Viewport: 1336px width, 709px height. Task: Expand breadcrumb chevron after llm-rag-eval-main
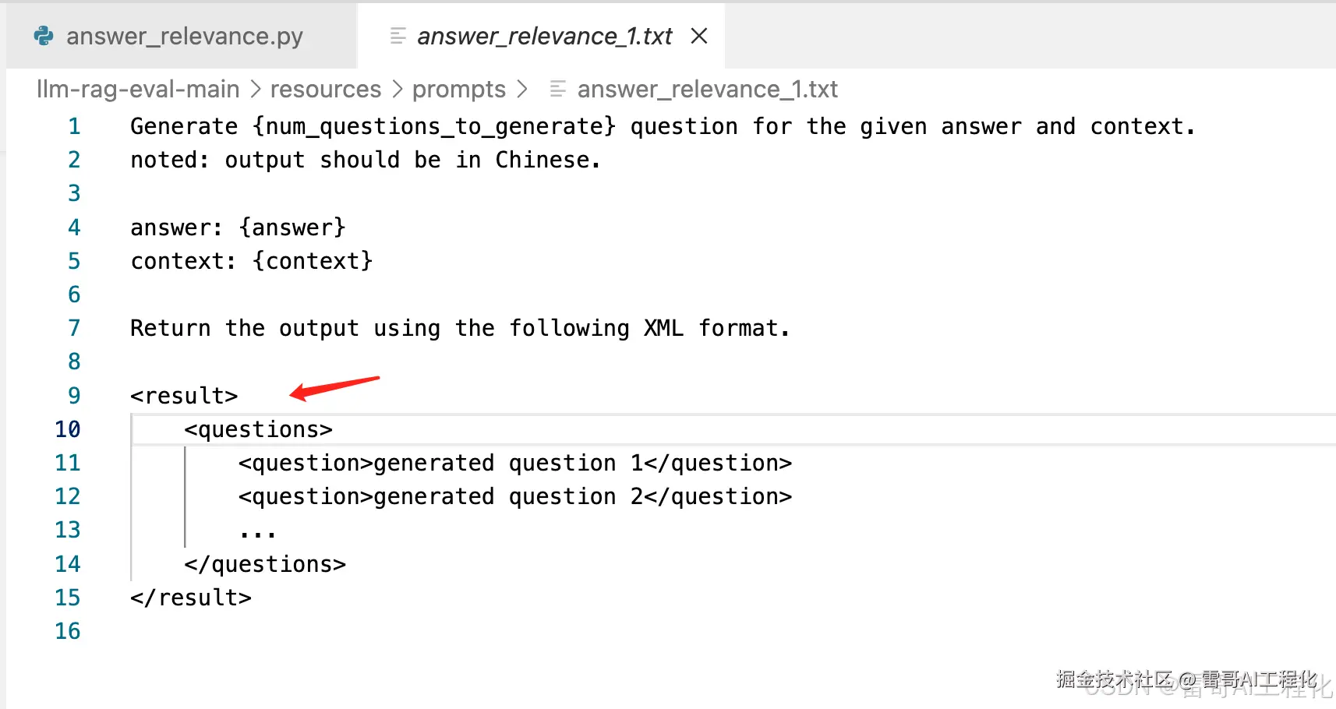[x=256, y=90]
